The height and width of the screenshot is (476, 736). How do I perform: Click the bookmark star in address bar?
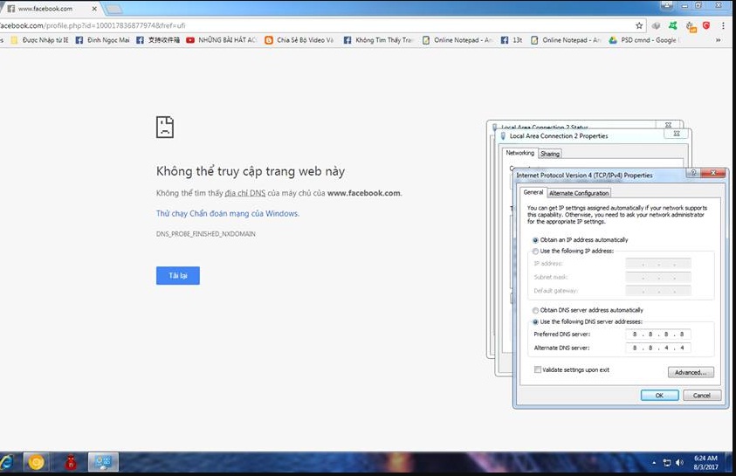tap(639, 25)
